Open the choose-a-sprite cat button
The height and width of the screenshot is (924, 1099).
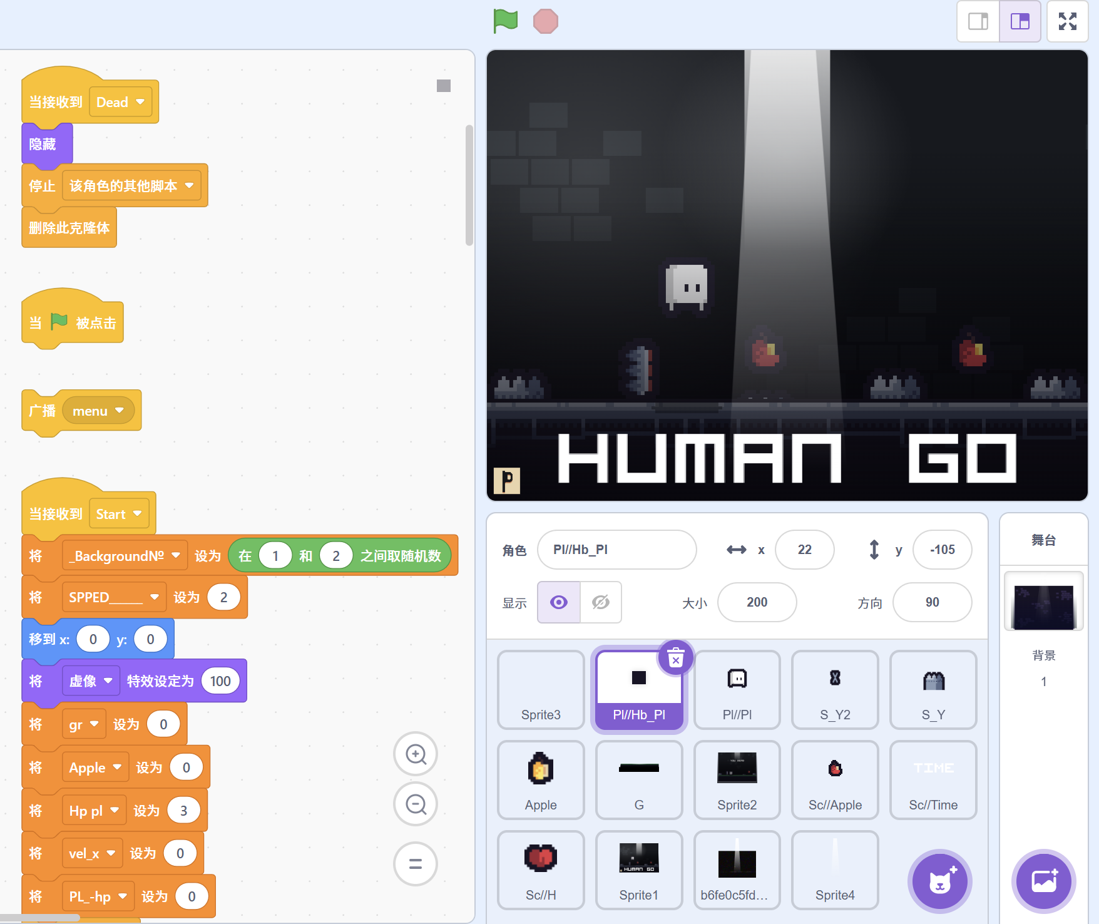pos(939,881)
